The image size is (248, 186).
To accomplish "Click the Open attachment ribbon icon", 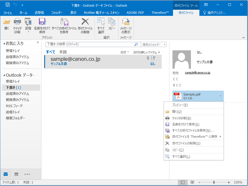I will click(7, 22).
